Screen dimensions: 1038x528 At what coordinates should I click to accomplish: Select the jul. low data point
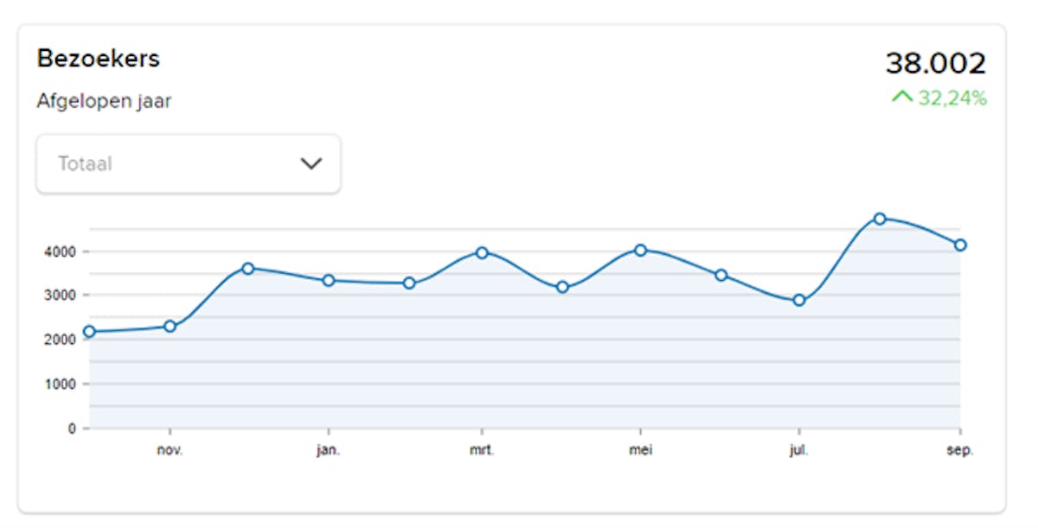click(799, 301)
